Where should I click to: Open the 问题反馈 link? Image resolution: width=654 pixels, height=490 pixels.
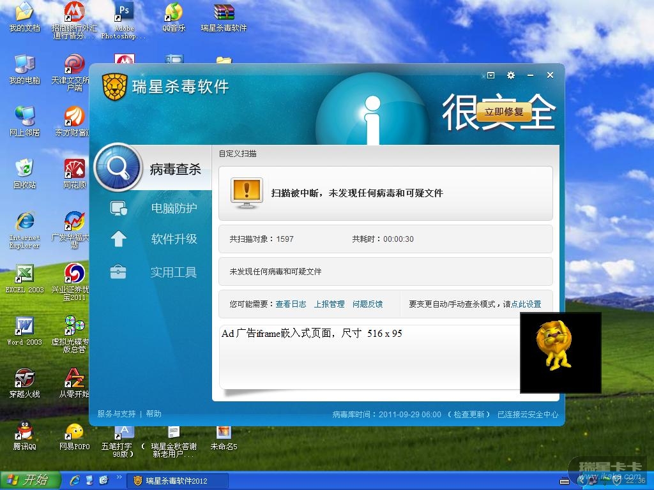pos(367,304)
